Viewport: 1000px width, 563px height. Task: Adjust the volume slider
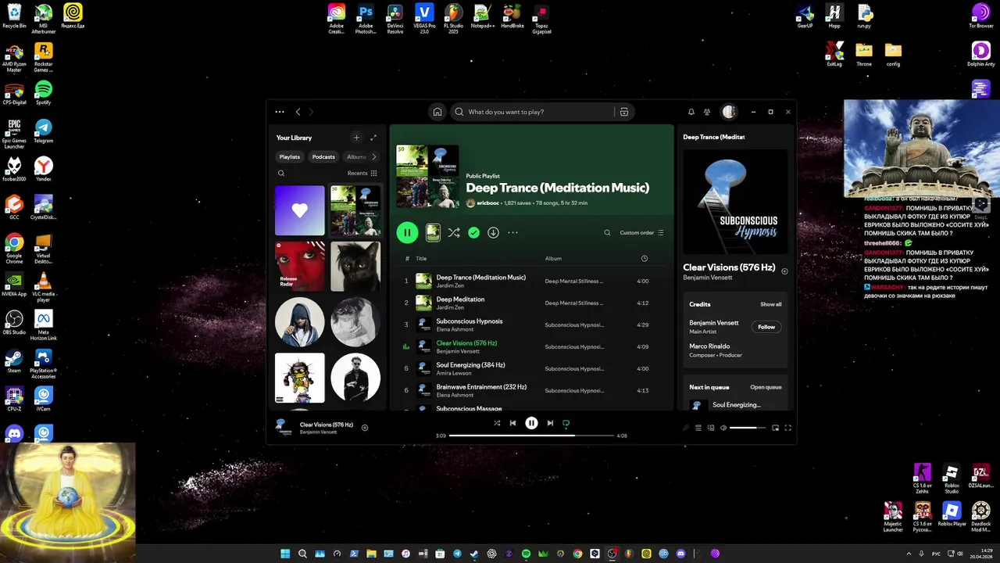click(748, 428)
